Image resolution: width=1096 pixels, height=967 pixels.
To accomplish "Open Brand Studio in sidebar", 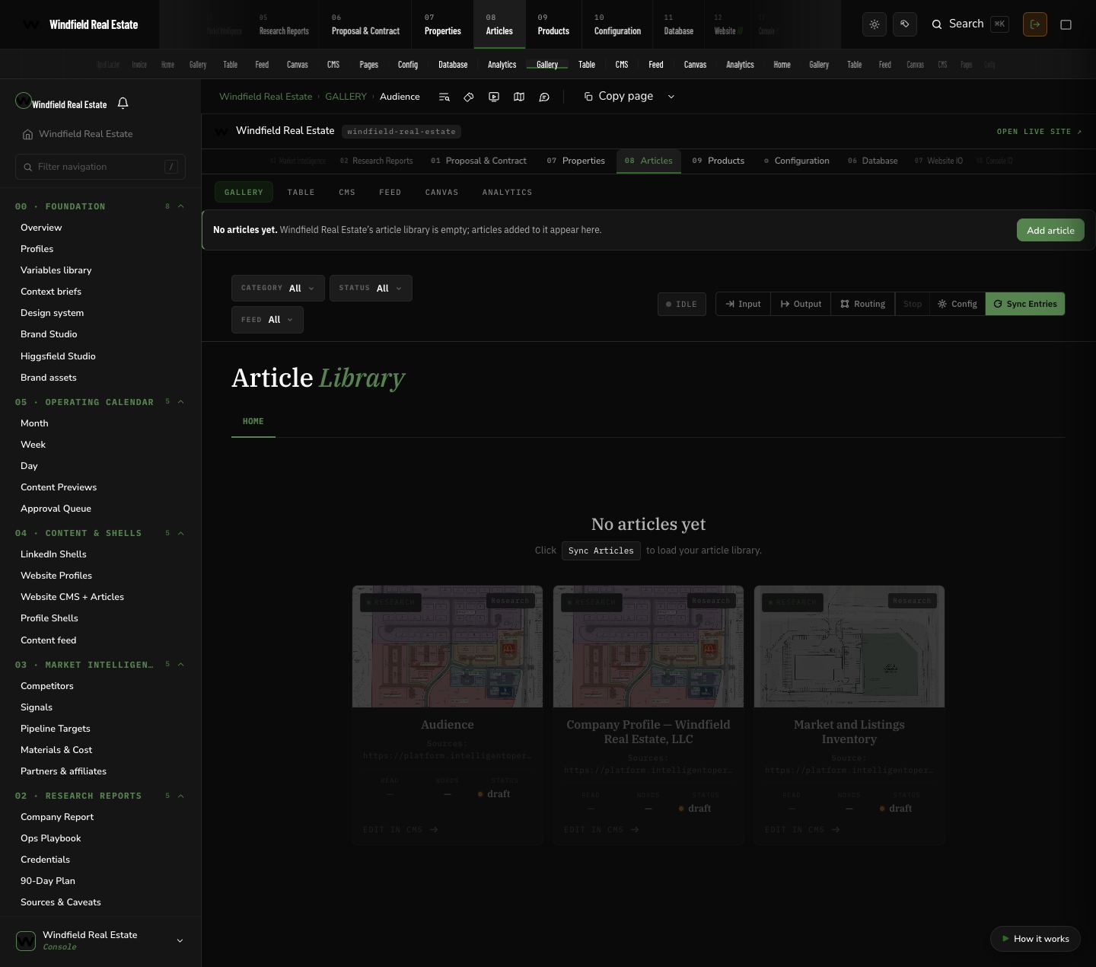I will click(49, 334).
